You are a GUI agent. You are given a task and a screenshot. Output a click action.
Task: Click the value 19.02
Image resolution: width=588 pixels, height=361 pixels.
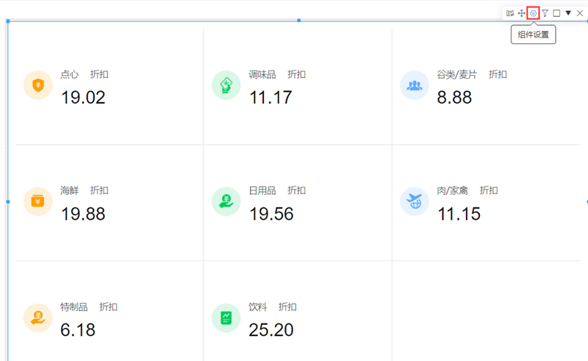(x=83, y=98)
